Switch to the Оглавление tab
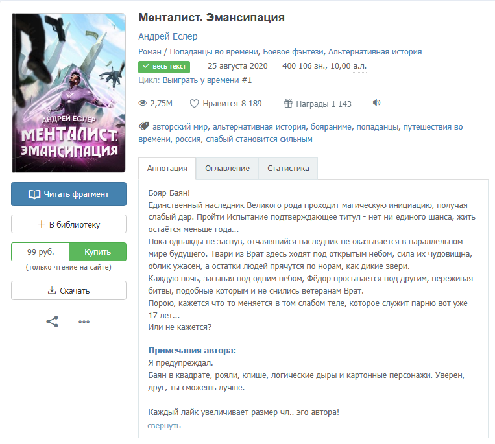495x444 pixels. (x=227, y=169)
